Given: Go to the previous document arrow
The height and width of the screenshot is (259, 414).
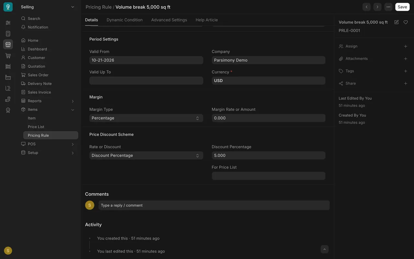Looking at the screenshot, I should coord(366,7).
